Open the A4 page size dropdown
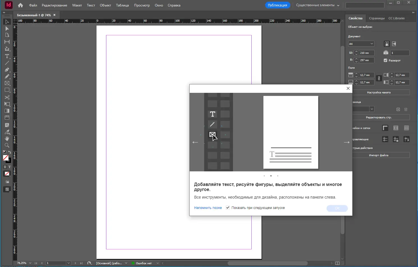 [361, 44]
